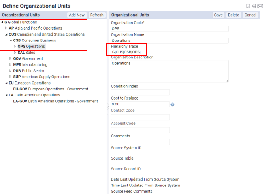The image size is (264, 194).
Task: Select MFR Manufacturing in the tree
Action: (x=30, y=65)
